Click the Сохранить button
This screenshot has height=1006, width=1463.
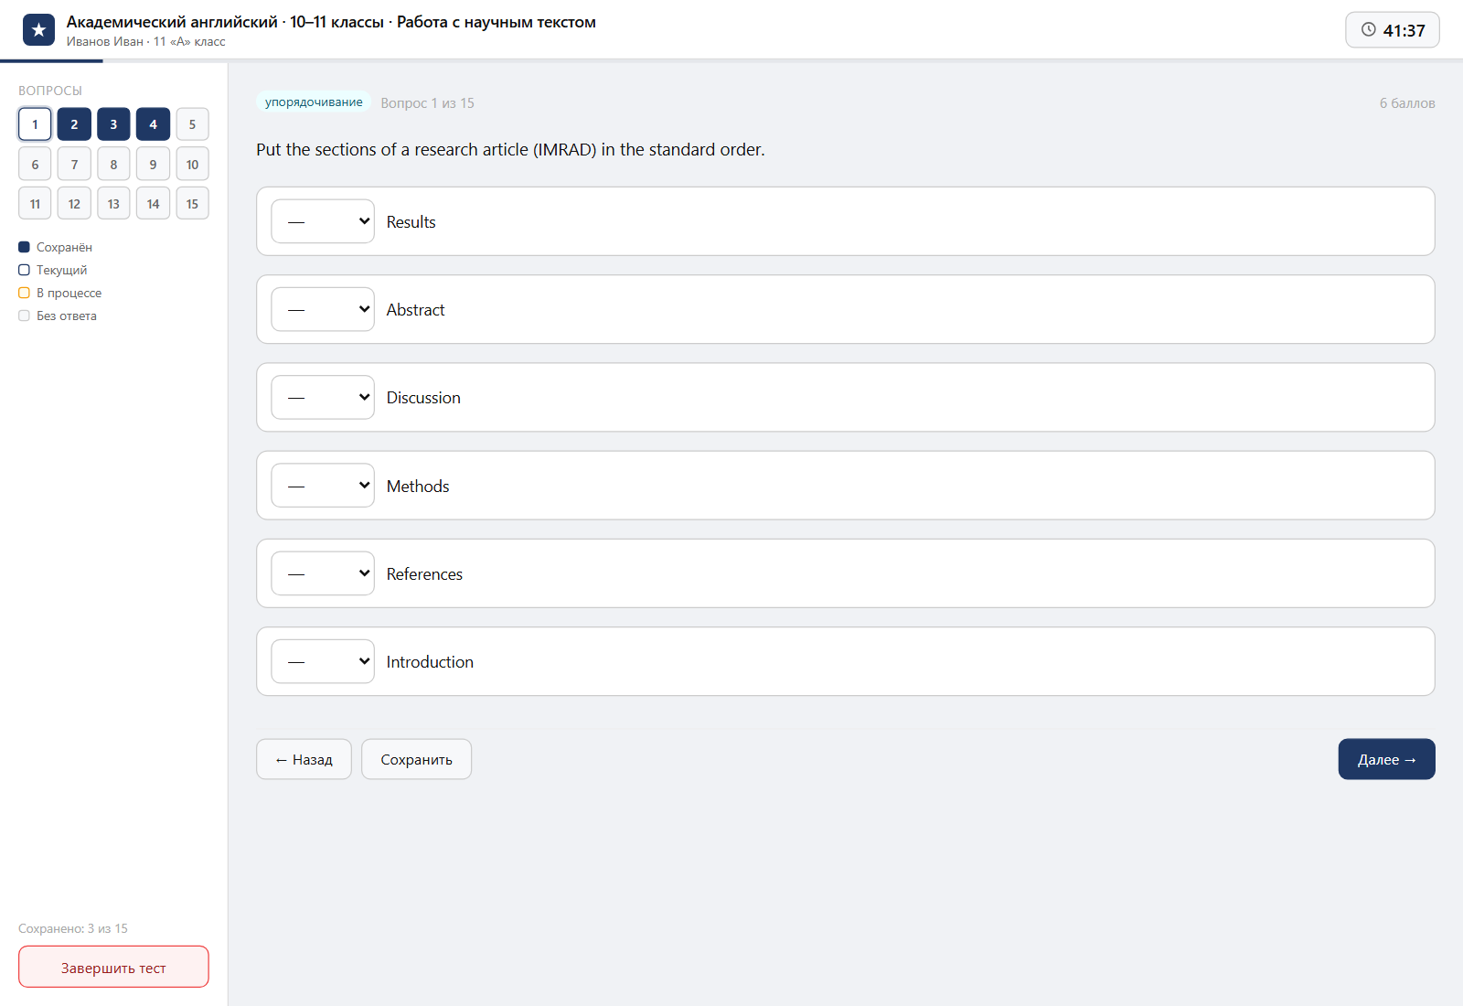416,759
